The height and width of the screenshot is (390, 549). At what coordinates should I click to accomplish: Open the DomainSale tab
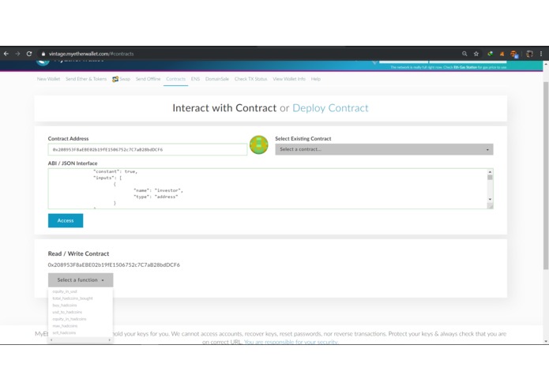tap(217, 79)
